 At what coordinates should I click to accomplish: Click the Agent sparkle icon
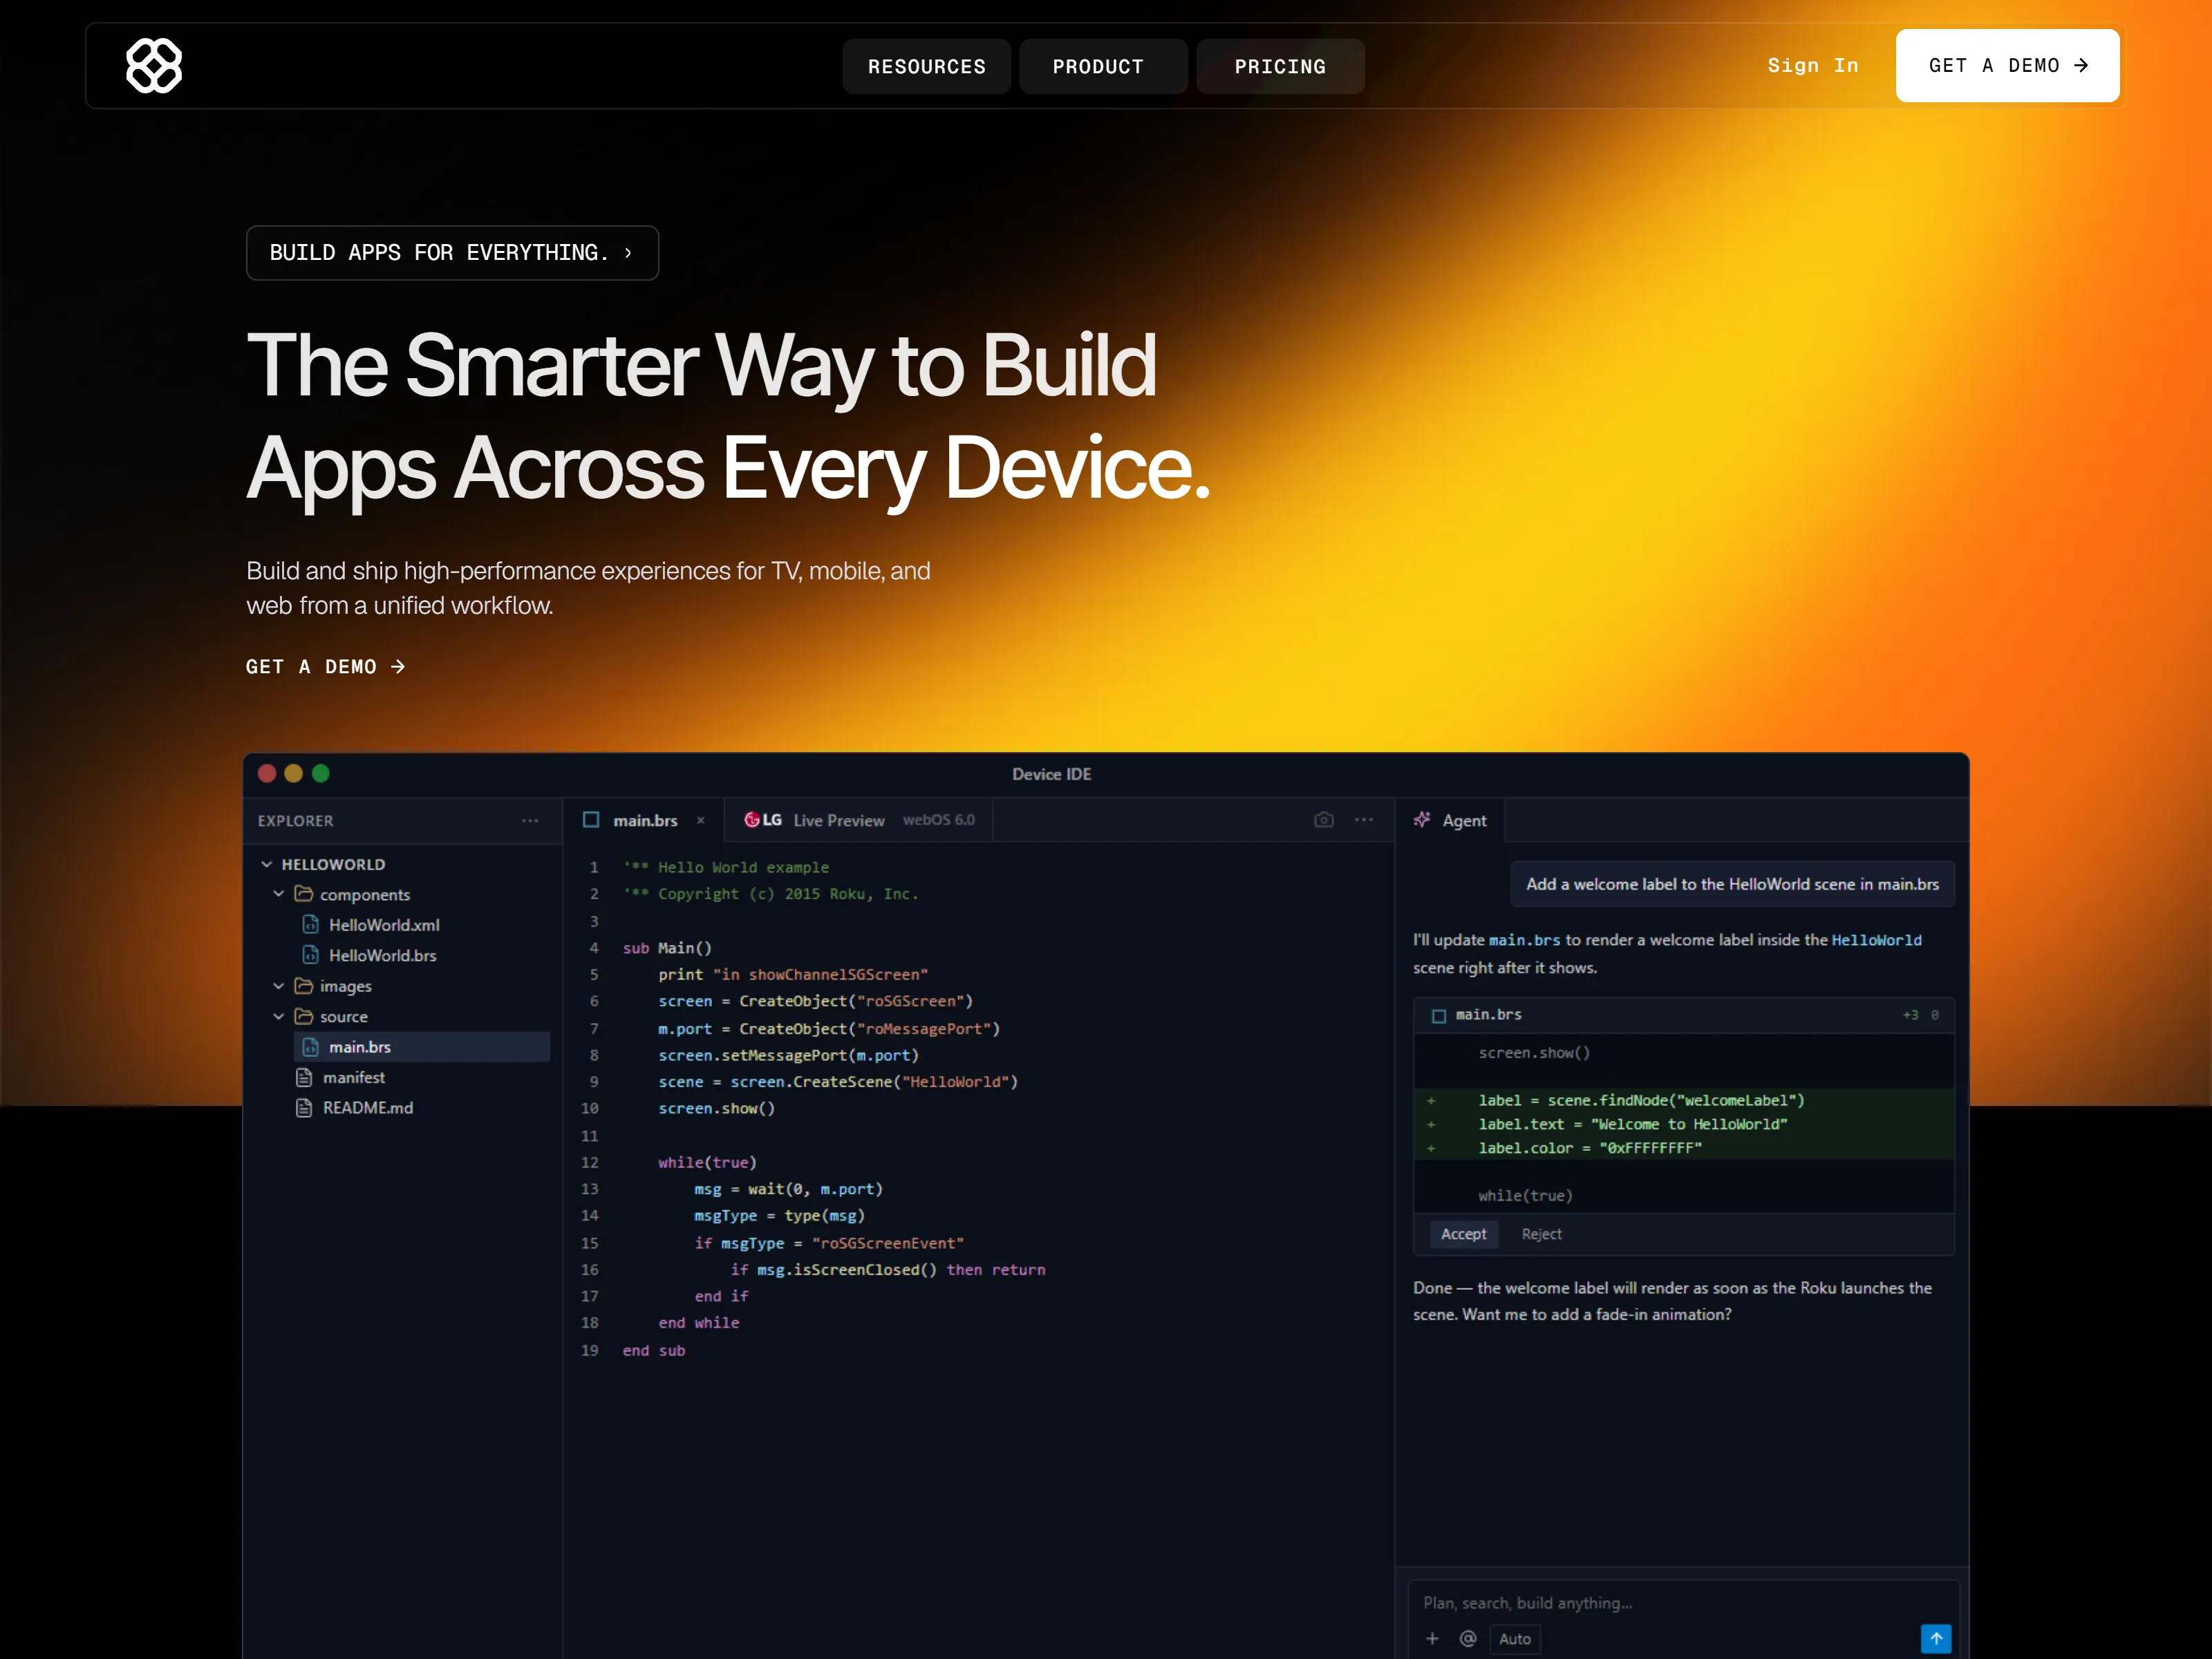point(1422,820)
